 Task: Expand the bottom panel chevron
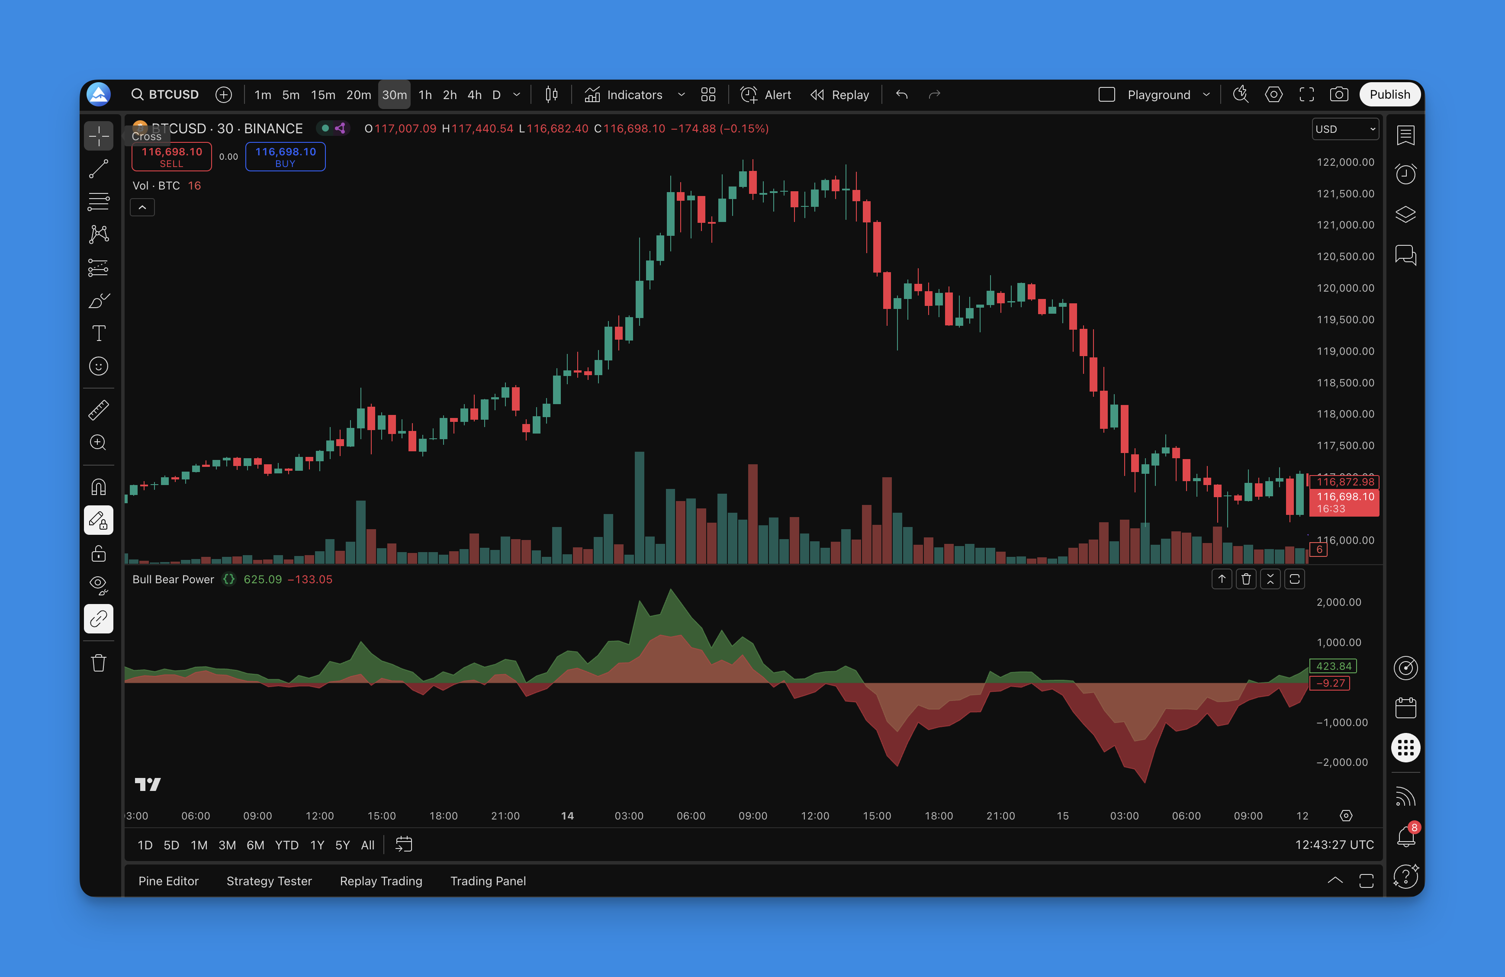(x=1335, y=880)
